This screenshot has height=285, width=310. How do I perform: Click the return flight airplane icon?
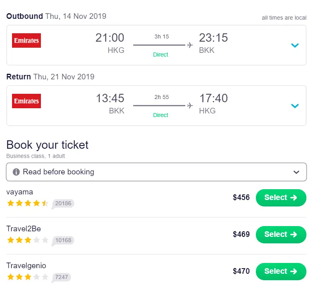pos(190,105)
